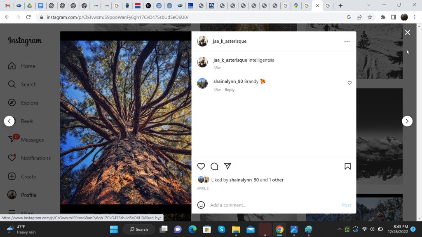This screenshot has height=237, width=422.
Task: Save the post with the bookmark icon
Action: pyautogui.click(x=347, y=166)
